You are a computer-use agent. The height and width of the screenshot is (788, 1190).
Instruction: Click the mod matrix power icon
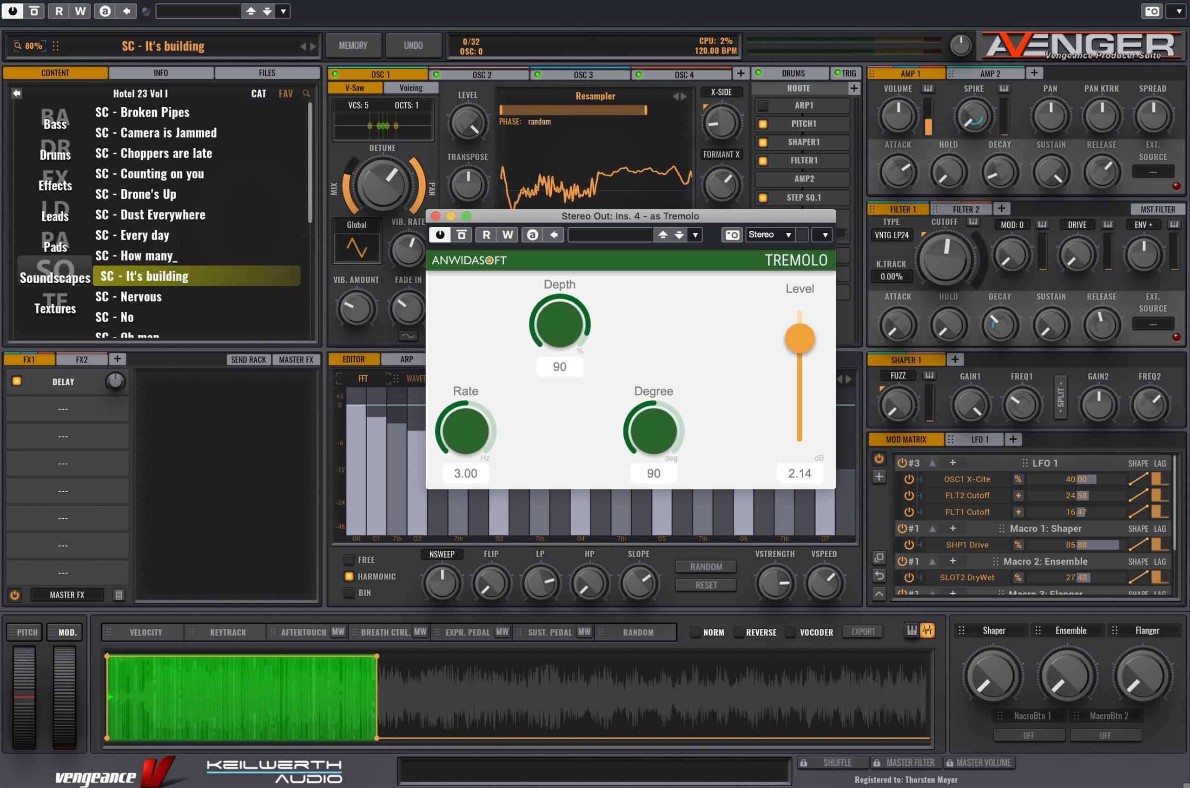point(879,459)
